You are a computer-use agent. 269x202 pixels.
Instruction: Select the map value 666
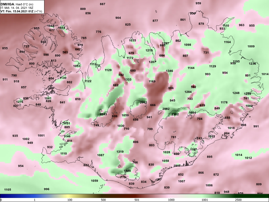tap(153, 105)
